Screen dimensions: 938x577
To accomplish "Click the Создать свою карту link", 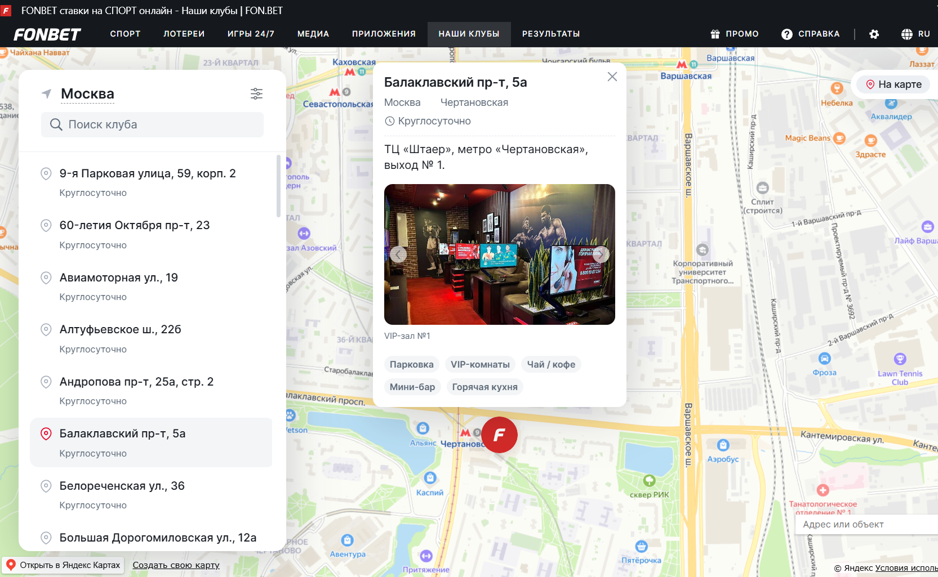I will coord(176,565).
